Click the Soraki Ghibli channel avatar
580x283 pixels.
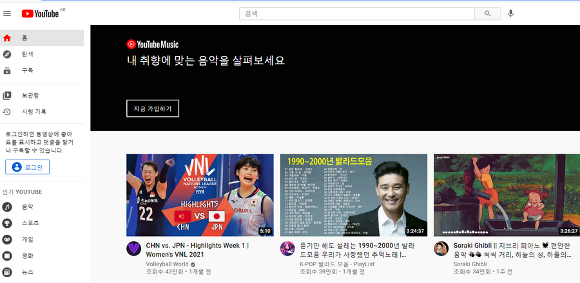click(441, 249)
